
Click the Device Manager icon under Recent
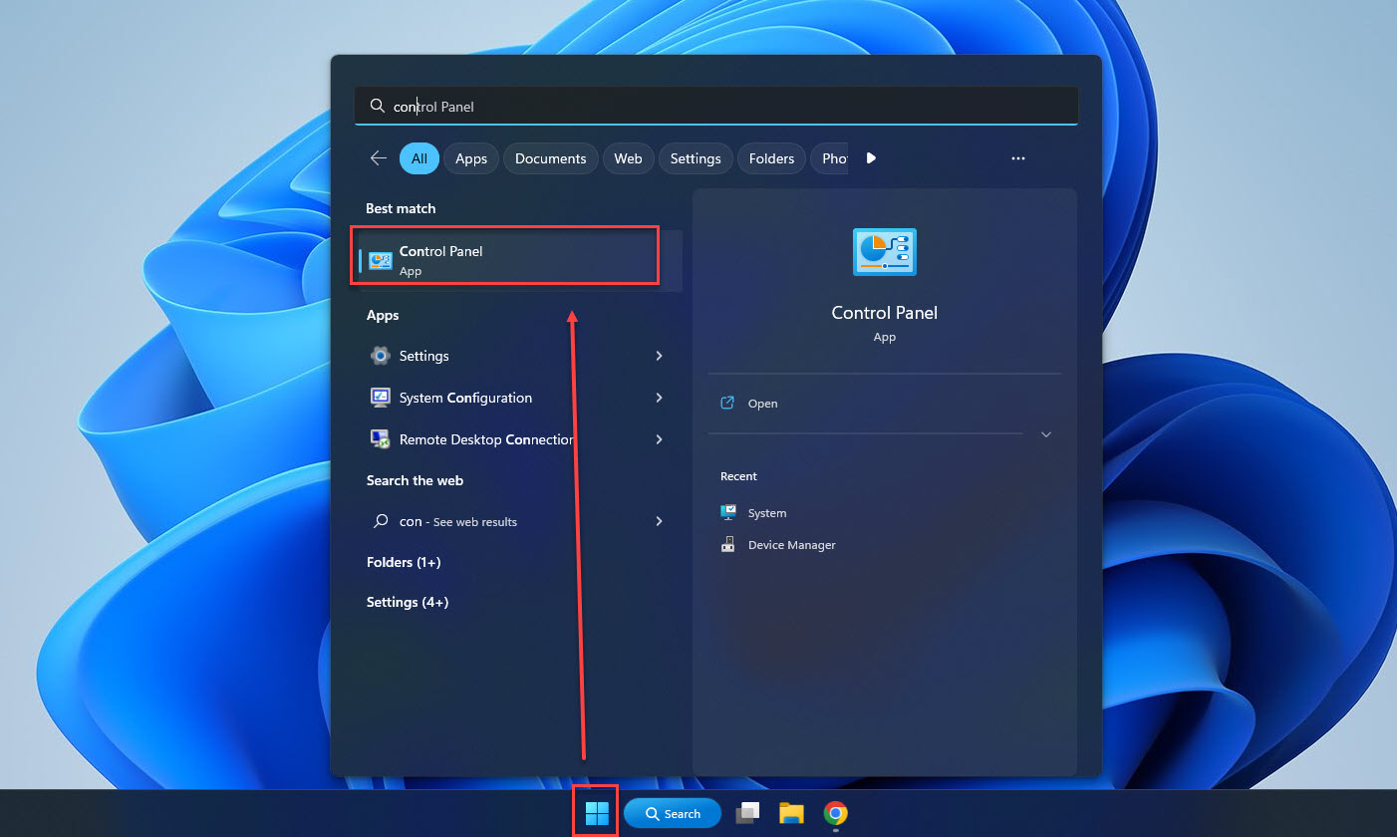727,545
